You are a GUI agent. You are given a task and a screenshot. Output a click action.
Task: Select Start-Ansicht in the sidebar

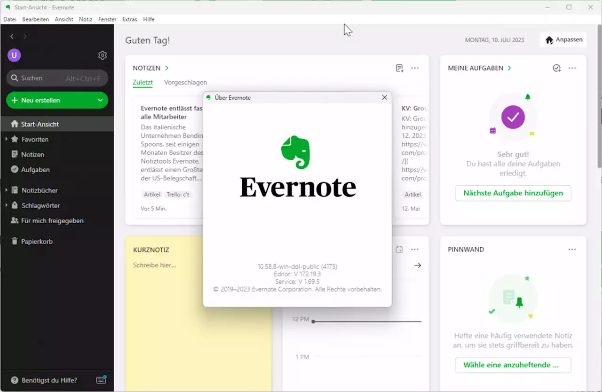(x=57, y=124)
